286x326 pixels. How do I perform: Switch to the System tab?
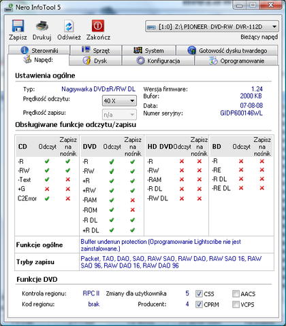[x=149, y=50]
